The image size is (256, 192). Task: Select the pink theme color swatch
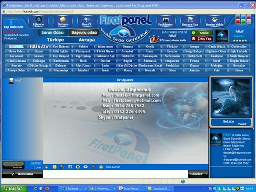249,17
